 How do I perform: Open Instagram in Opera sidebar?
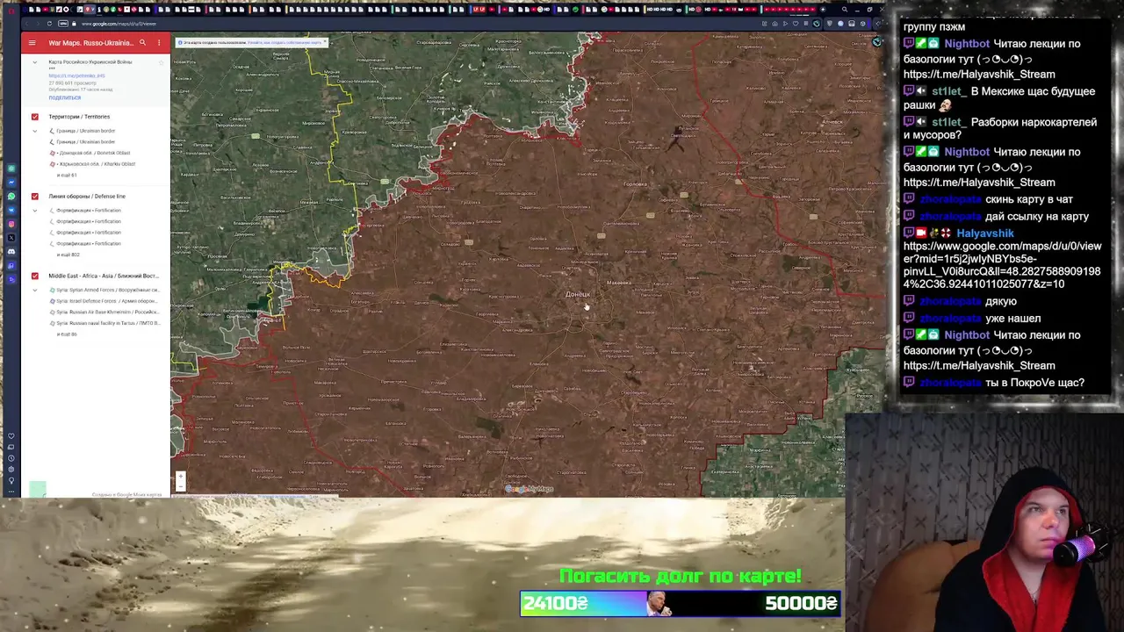pyautogui.click(x=11, y=224)
